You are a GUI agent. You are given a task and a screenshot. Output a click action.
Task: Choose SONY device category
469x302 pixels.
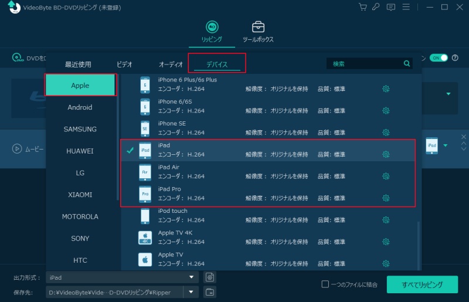(80, 238)
